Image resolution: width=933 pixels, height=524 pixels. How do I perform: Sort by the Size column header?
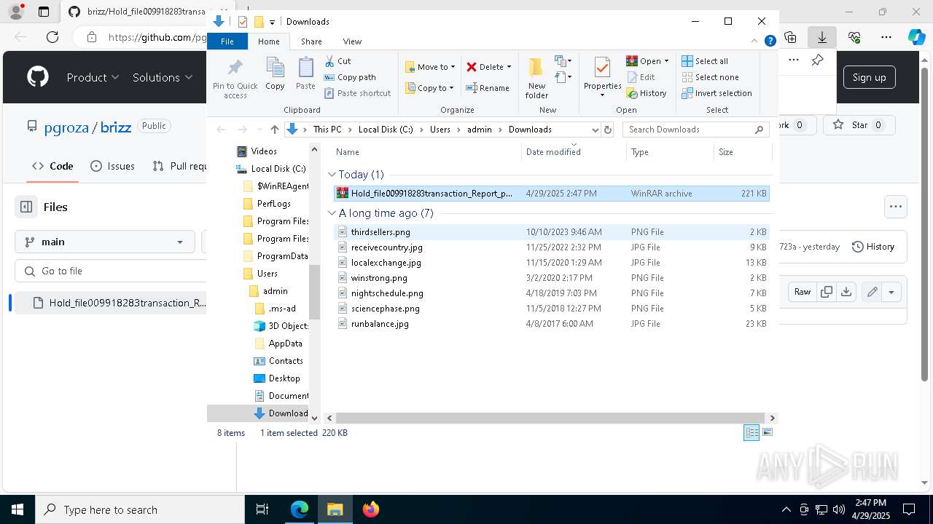point(743,152)
